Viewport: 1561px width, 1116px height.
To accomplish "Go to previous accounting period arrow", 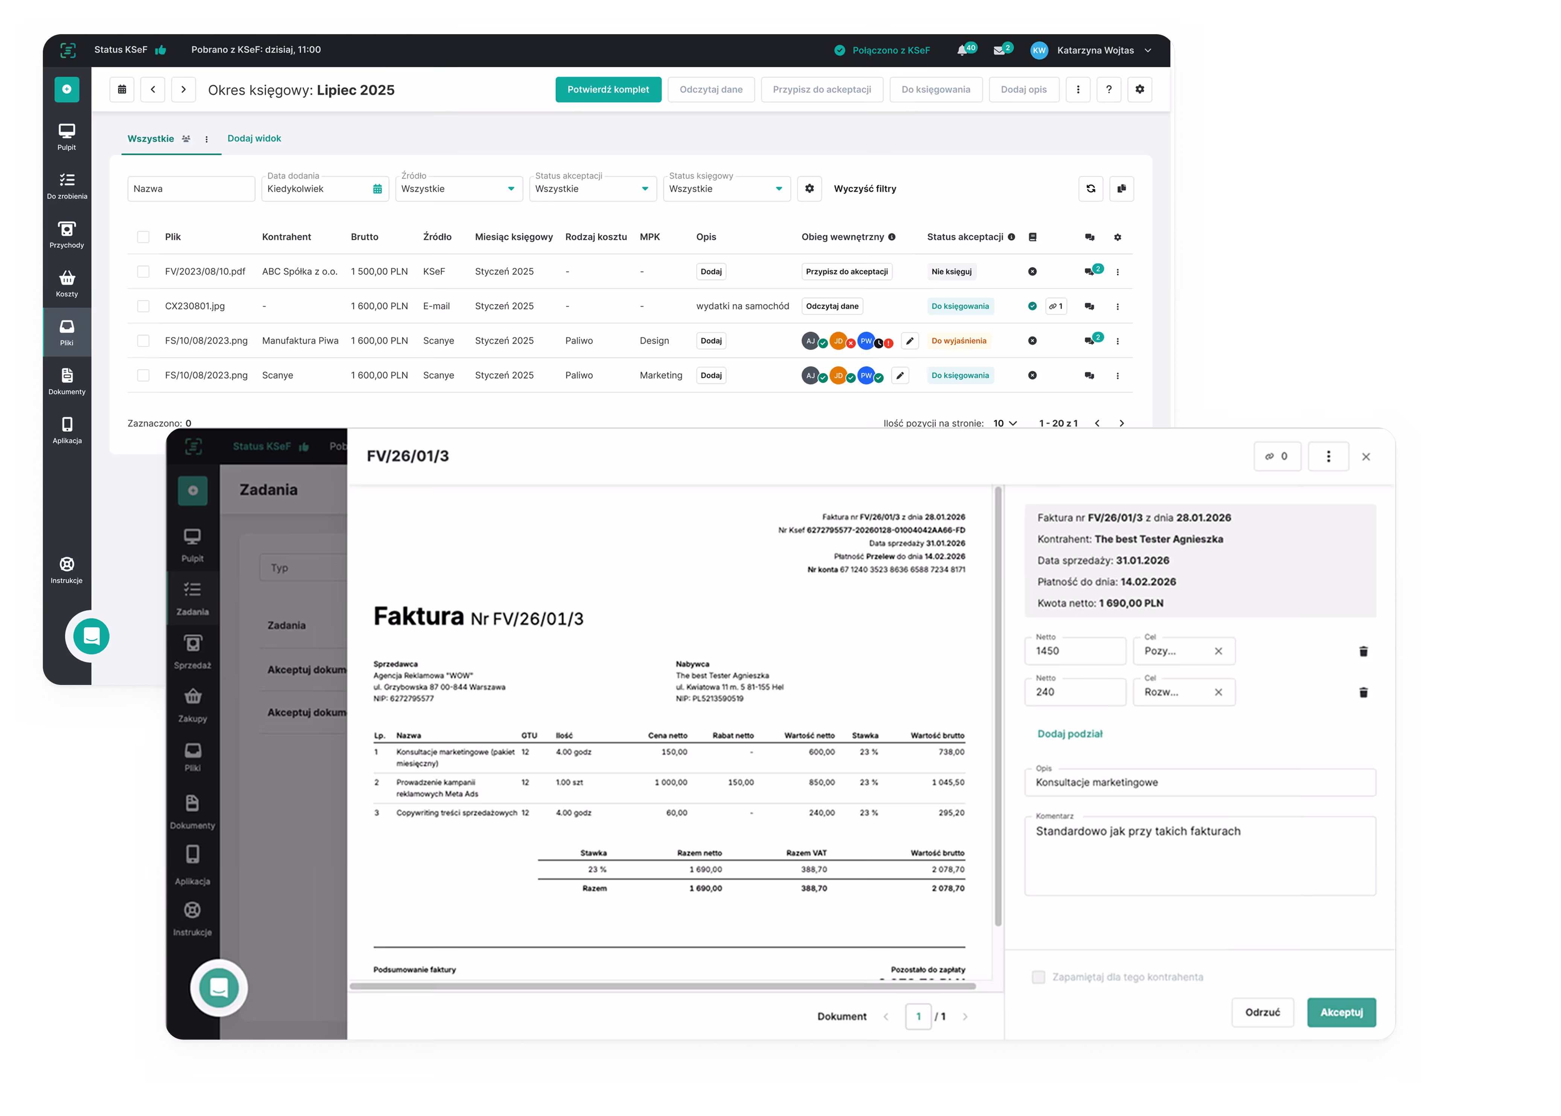I will click(152, 90).
